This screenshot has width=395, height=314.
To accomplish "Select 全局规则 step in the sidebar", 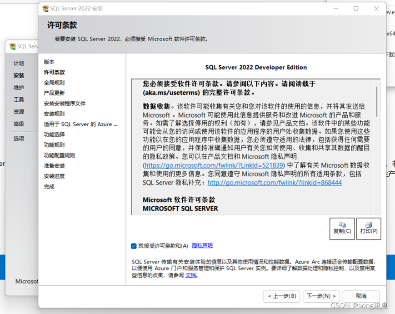I will click(x=55, y=83).
